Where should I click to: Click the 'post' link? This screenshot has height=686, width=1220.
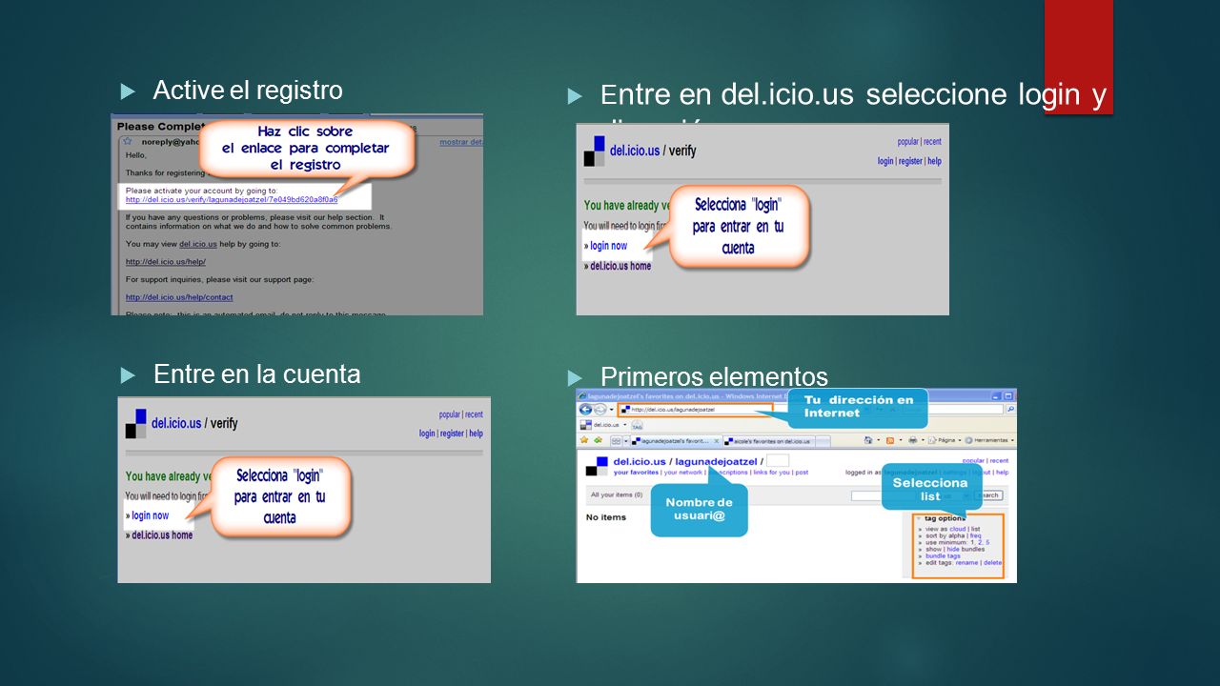(x=802, y=473)
